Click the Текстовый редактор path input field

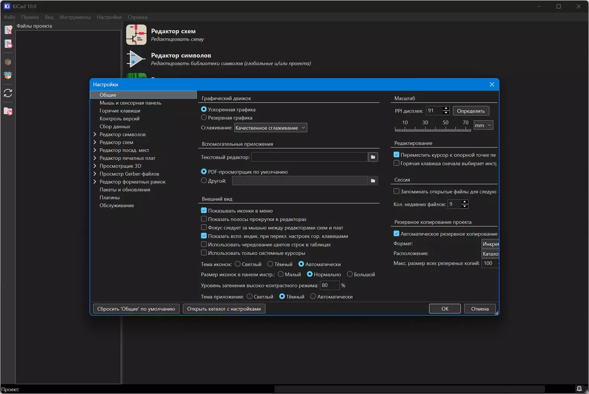coord(309,157)
